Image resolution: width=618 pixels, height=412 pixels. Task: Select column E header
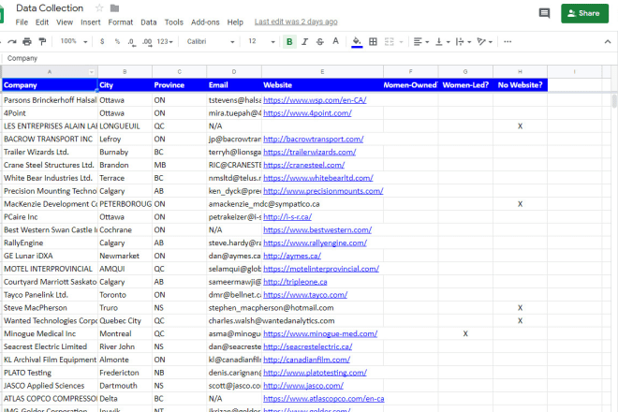pyautogui.click(x=322, y=72)
